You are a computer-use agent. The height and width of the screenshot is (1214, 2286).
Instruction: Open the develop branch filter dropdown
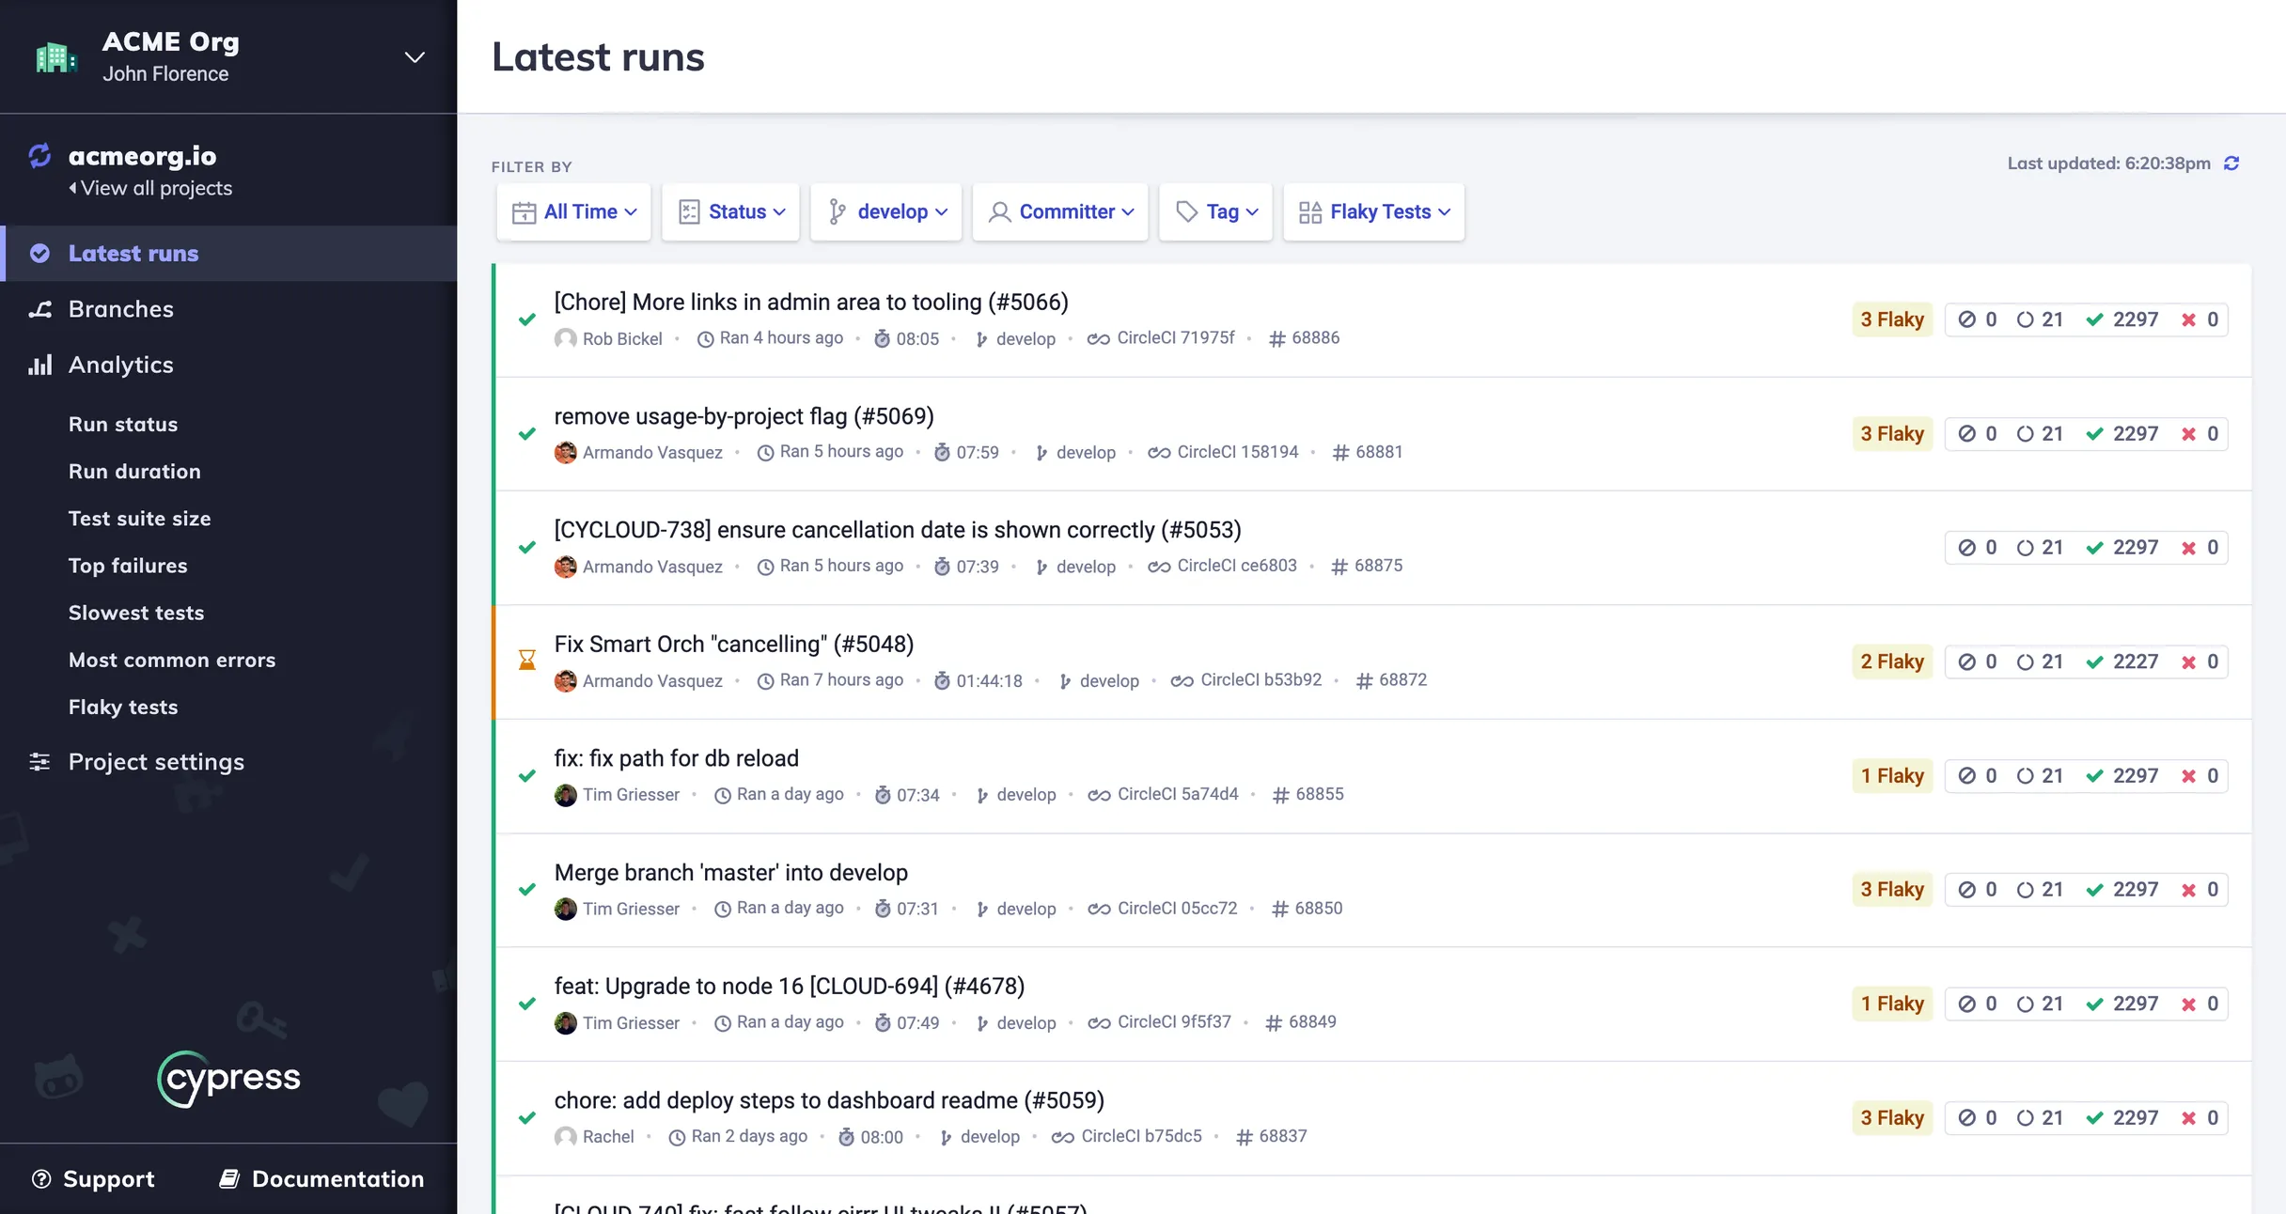886,212
